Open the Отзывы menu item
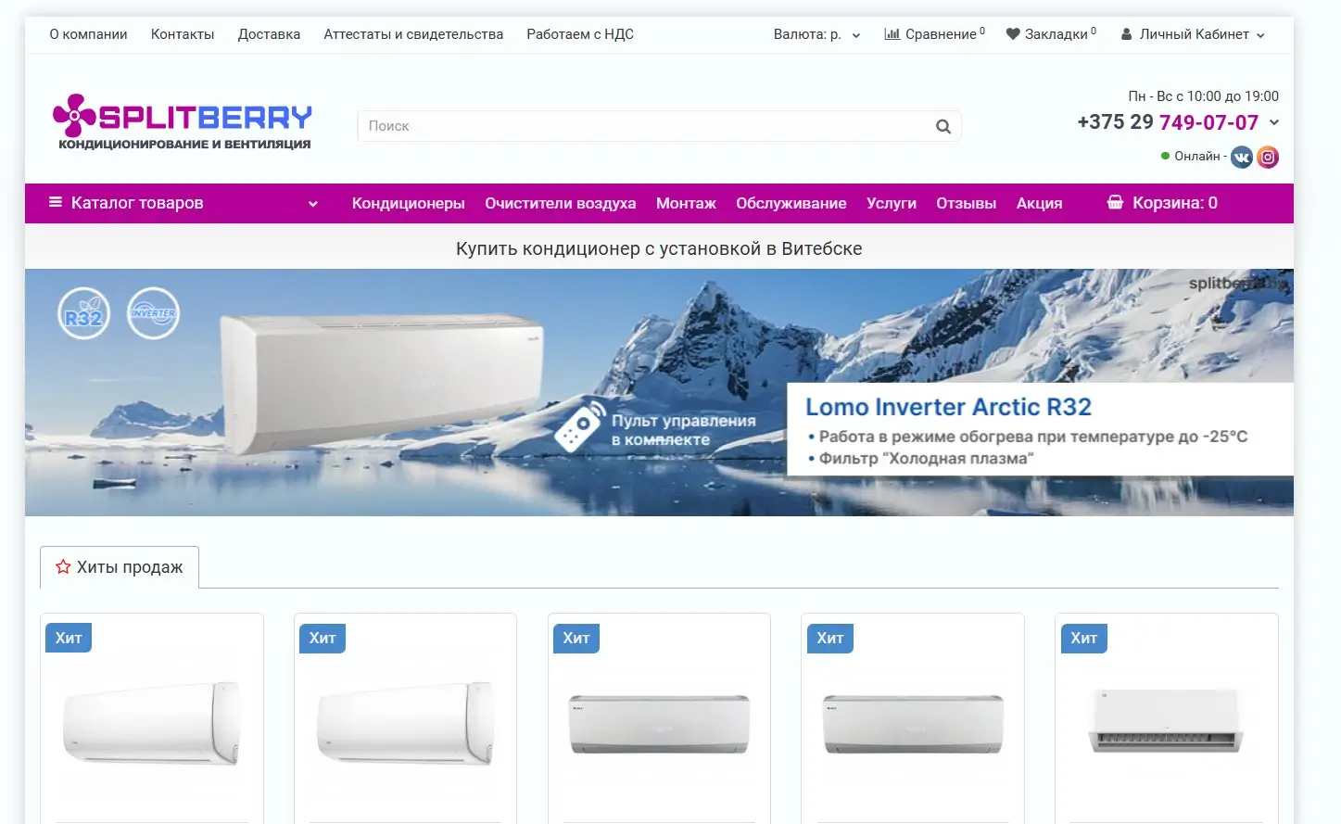Screen dimensions: 1341x824 point(966,203)
